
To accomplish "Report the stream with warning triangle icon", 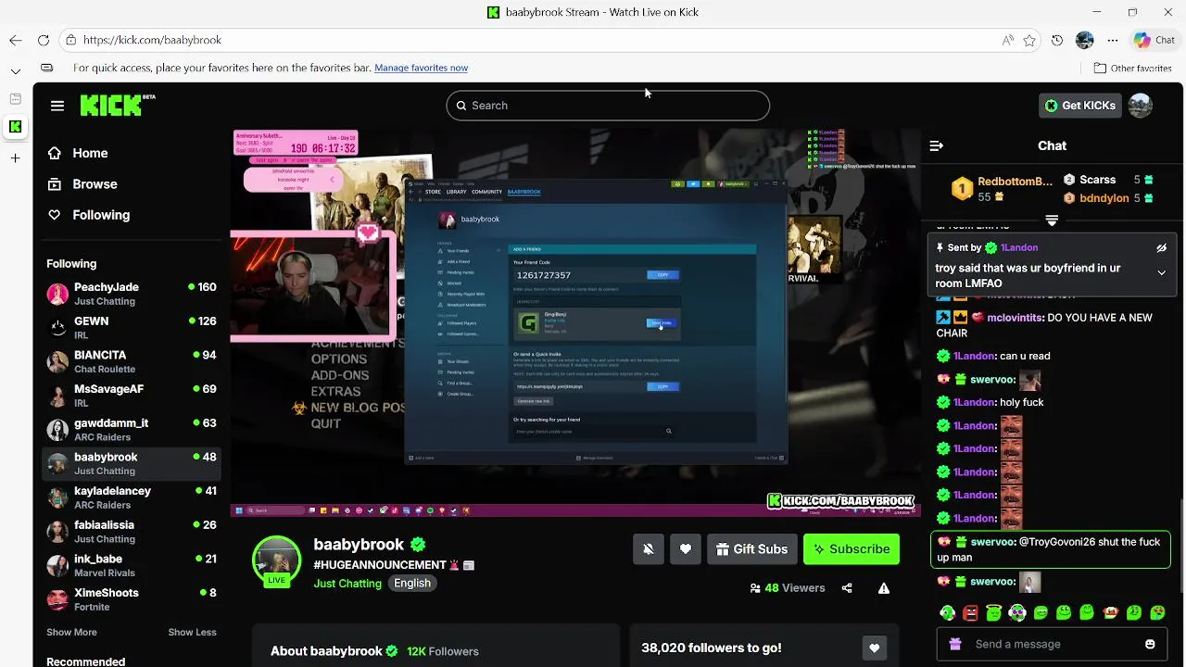I will (x=884, y=588).
